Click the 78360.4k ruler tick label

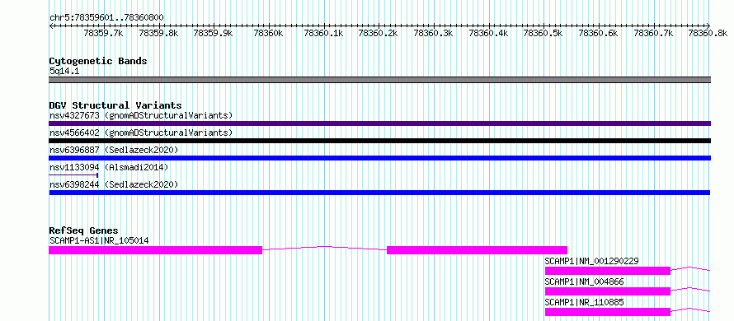[488, 33]
